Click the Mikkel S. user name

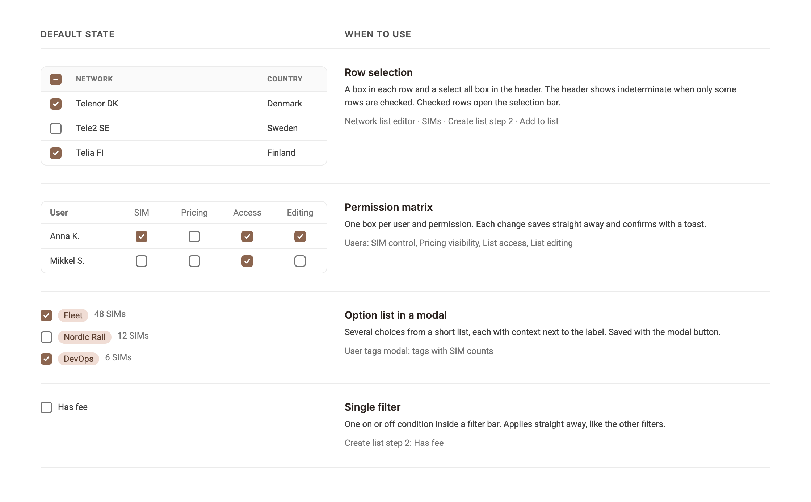67,261
